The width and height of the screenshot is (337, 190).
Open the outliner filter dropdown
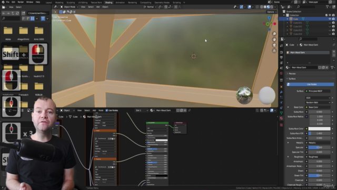pos(328,7)
